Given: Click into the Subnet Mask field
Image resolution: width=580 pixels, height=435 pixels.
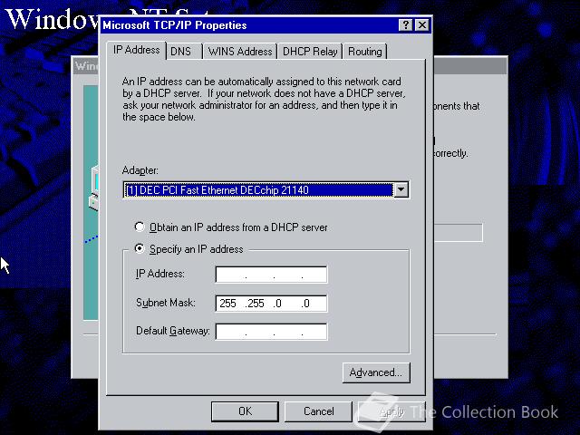Looking at the screenshot, I should [x=271, y=304].
